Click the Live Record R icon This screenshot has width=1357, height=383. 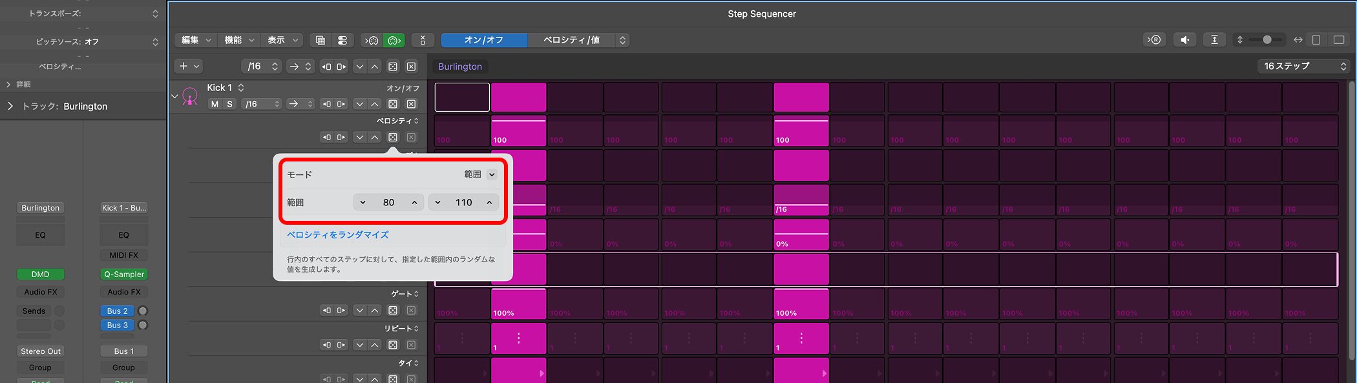click(x=1154, y=40)
